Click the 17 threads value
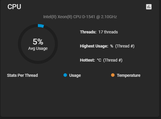This screenshot has width=161, height=119. point(108,32)
